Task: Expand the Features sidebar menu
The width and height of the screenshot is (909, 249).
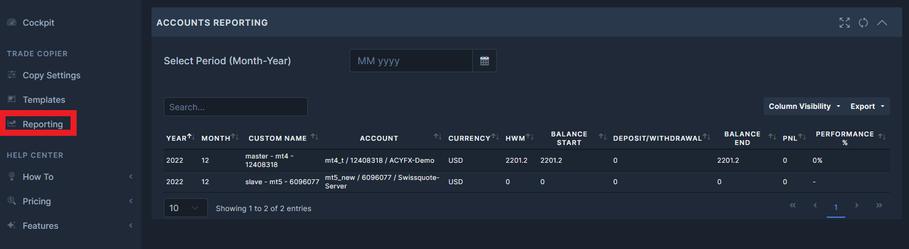Action: coord(131,226)
